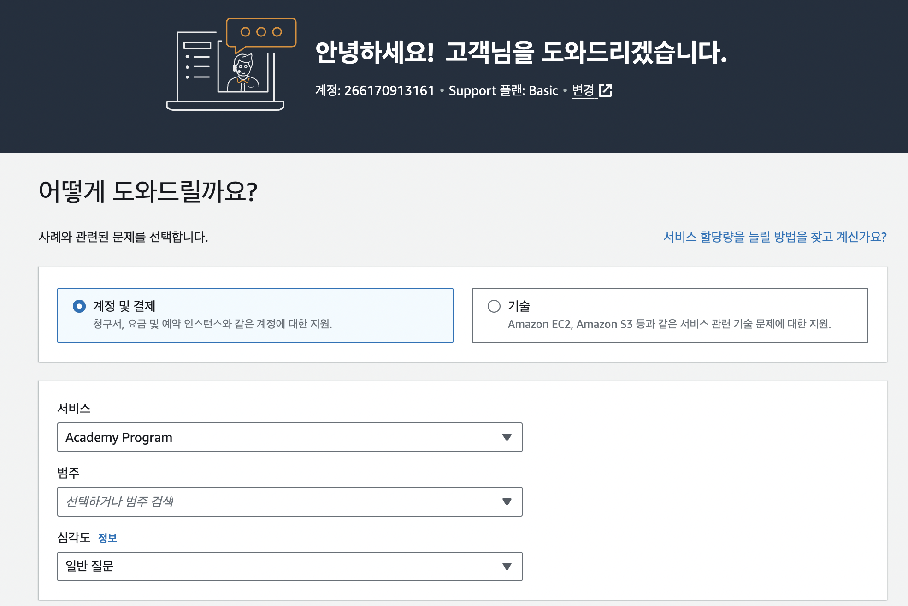Click the external link icon beside 변경

pos(605,90)
